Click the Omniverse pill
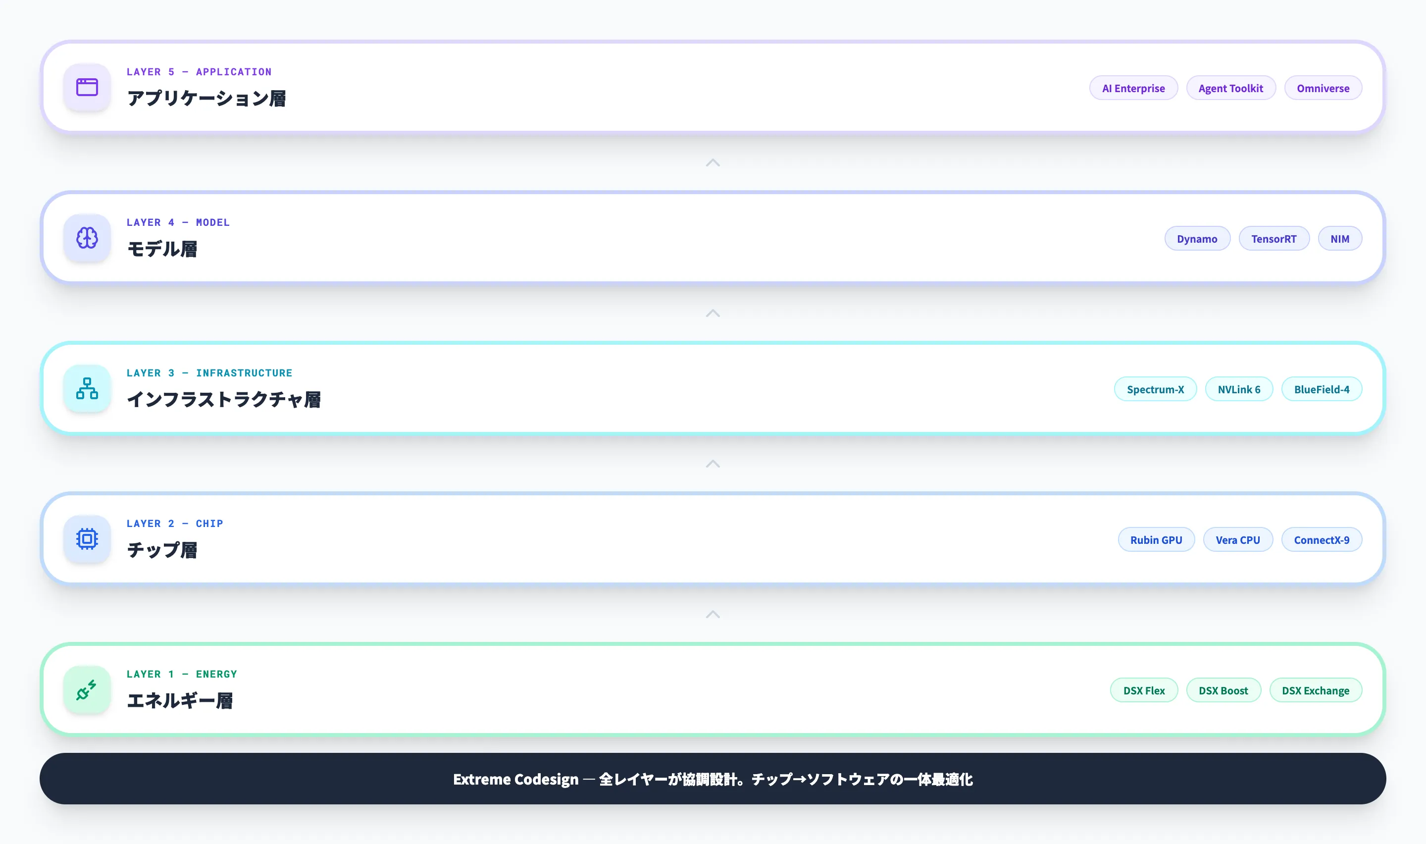Screen dimensions: 1426x844 point(1323,88)
